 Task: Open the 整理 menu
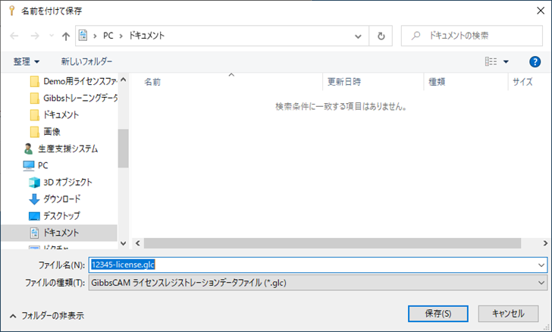point(27,61)
